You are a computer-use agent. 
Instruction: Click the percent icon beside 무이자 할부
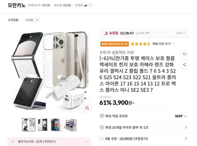(102, 127)
